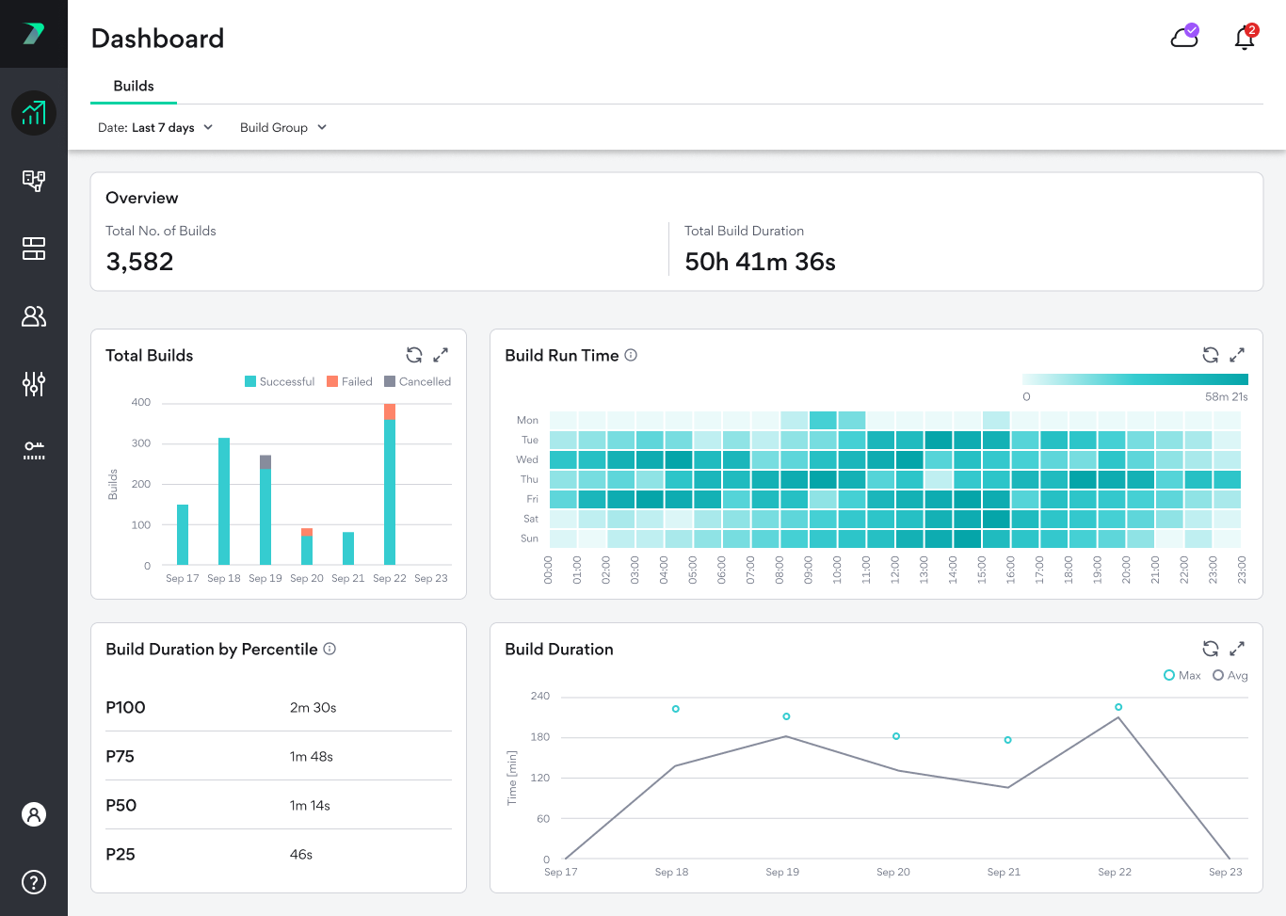Open the Date: Last 7 days dropdown

[x=155, y=127]
